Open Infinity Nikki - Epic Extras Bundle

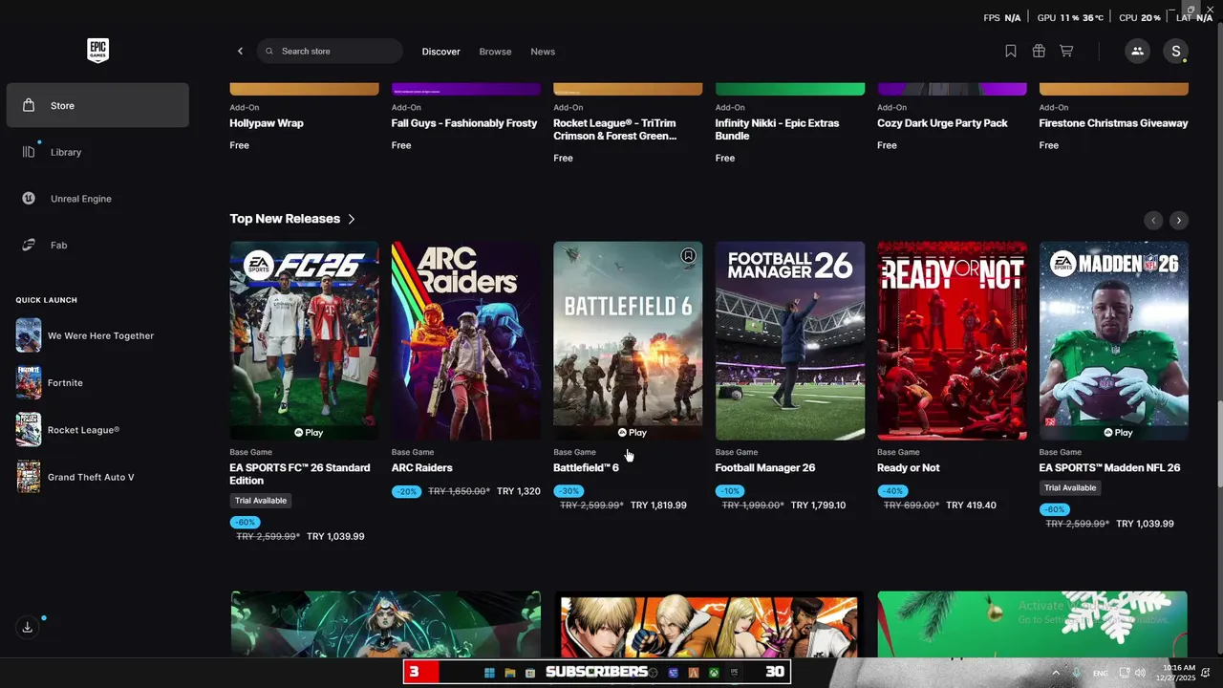point(778,129)
